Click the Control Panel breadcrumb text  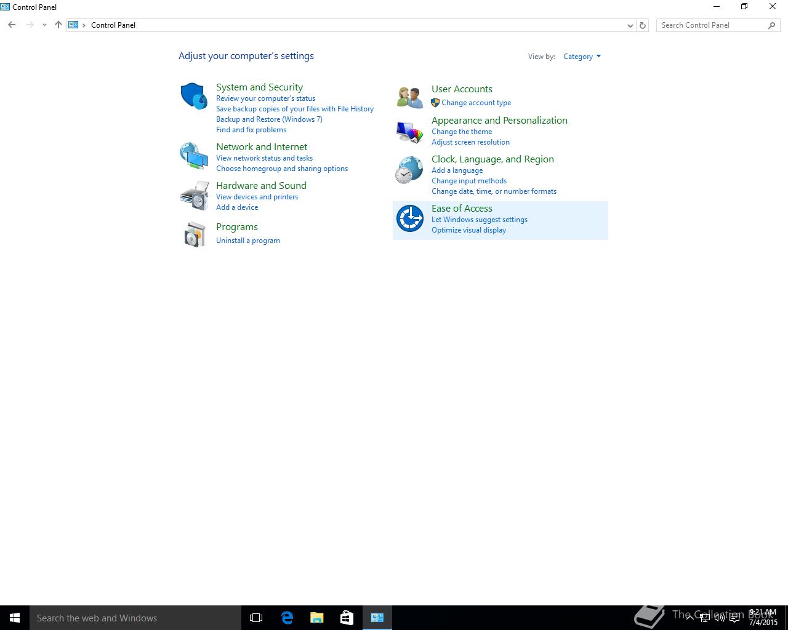tap(113, 25)
